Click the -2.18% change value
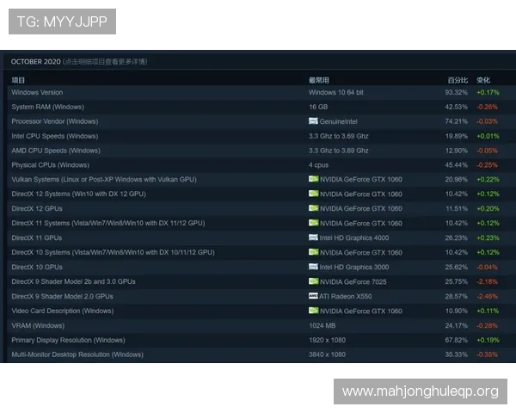Image resolution: width=516 pixels, height=413 pixels. coord(488,282)
